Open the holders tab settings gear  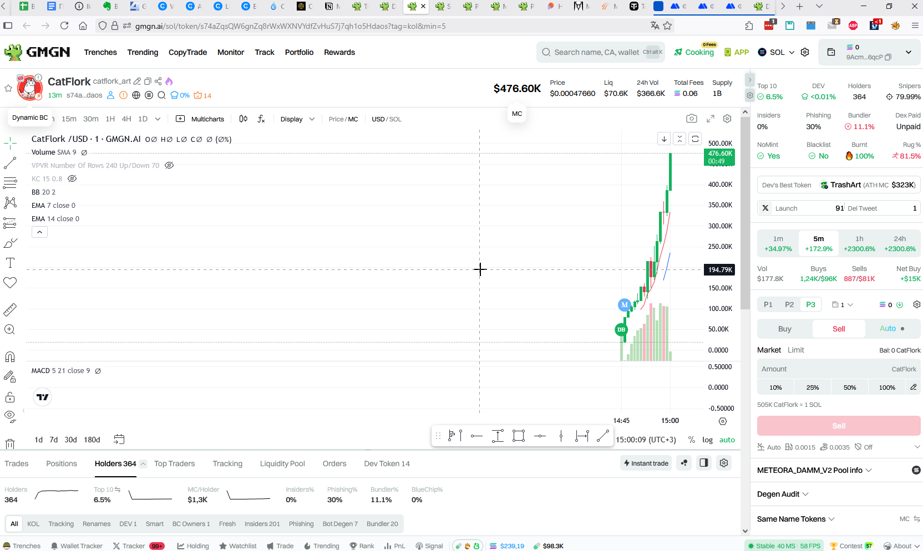(723, 463)
